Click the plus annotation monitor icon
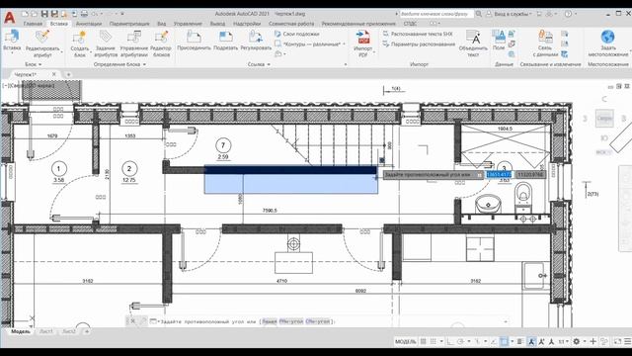This screenshot has height=356, width=632. [x=592, y=341]
